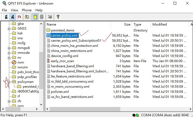
Task: Expand the nv tree node
Action: (x=9, y=58)
